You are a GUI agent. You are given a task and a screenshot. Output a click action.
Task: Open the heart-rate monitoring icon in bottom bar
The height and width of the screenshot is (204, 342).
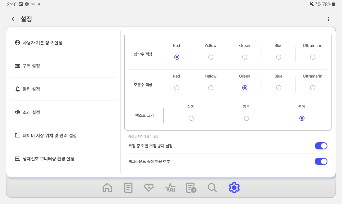coord(149,188)
